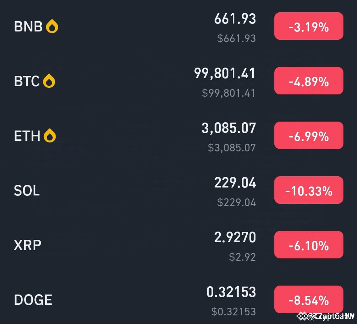The height and width of the screenshot is (324, 357).
Task: Select the SOL ticker label
Action: pyautogui.click(x=26, y=190)
